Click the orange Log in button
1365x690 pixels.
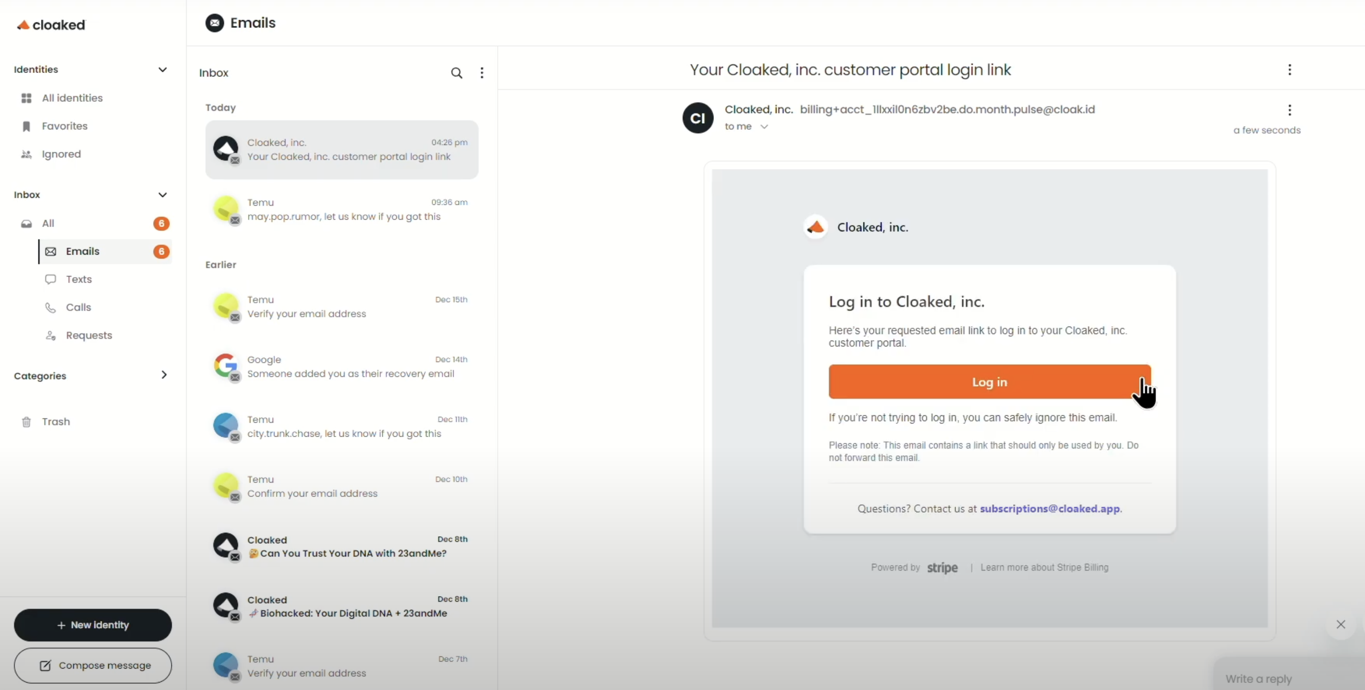coord(989,382)
